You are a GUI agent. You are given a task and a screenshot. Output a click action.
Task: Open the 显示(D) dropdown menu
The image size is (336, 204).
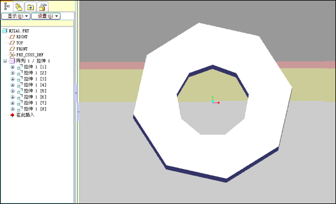[x=16, y=16]
